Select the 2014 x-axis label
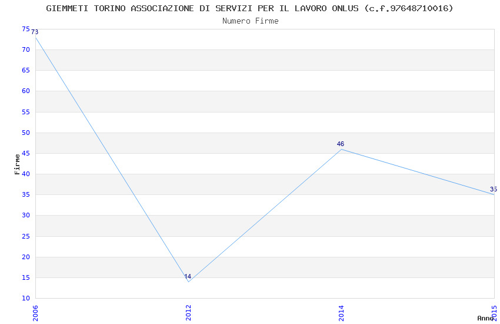Viewport: 500px width, 324px height. click(341, 313)
